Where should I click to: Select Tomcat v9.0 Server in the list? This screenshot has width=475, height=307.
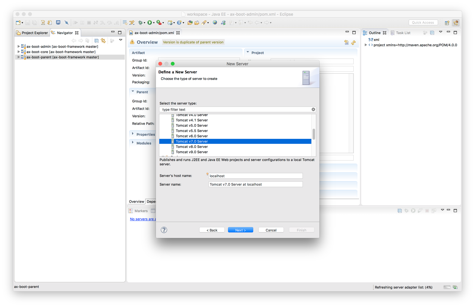point(235,152)
